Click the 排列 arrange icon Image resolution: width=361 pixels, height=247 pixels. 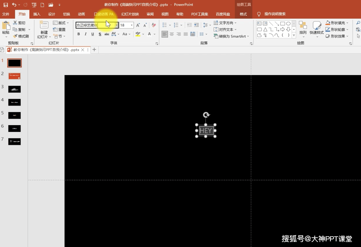tap(303, 27)
